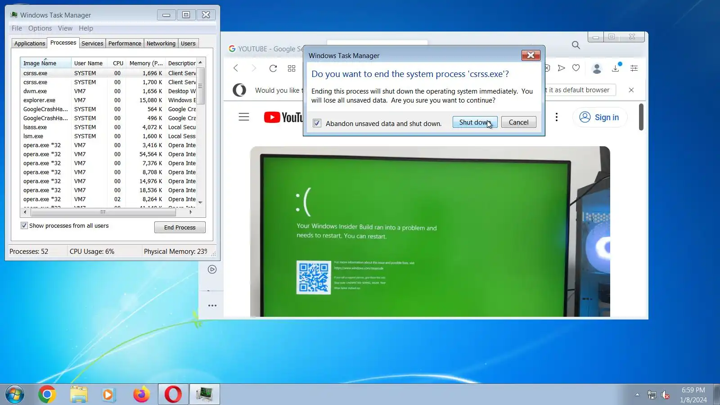The height and width of the screenshot is (405, 720).
Task: Sort processes by the CPU column
Action: coord(117,63)
